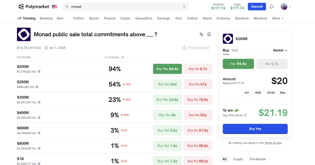The height and width of the screenshot is (165, 315).
Task: Click the gift icon under $200M
Action: pos(39,72)
